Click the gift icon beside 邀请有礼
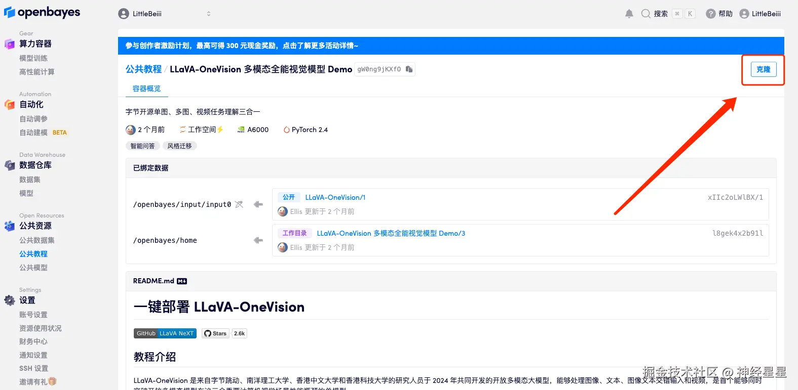This screenshot has width=798, height=390. 53,381
